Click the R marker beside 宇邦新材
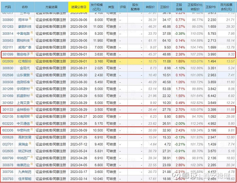The image size is (237, 183). [x=32, y=88]
